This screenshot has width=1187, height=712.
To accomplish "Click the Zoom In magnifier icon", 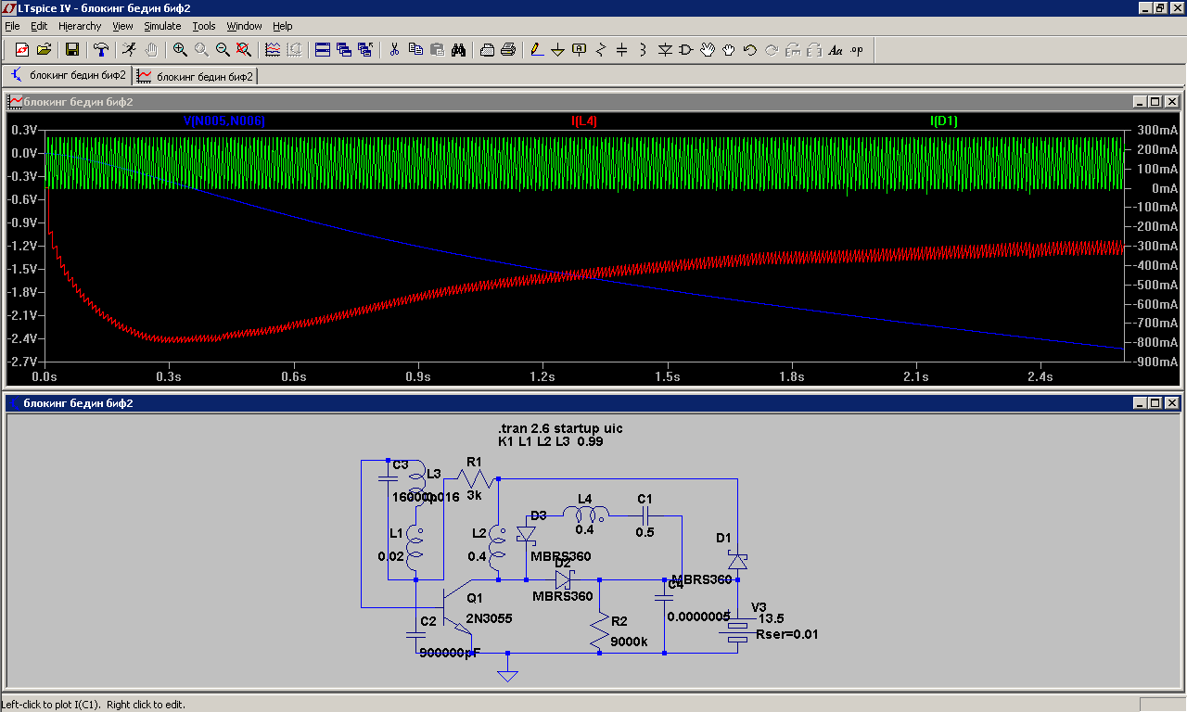I will (x=180, y=50).
